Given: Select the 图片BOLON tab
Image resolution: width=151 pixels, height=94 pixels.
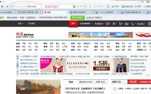Looking at the screenshot, I should (86, 82).
